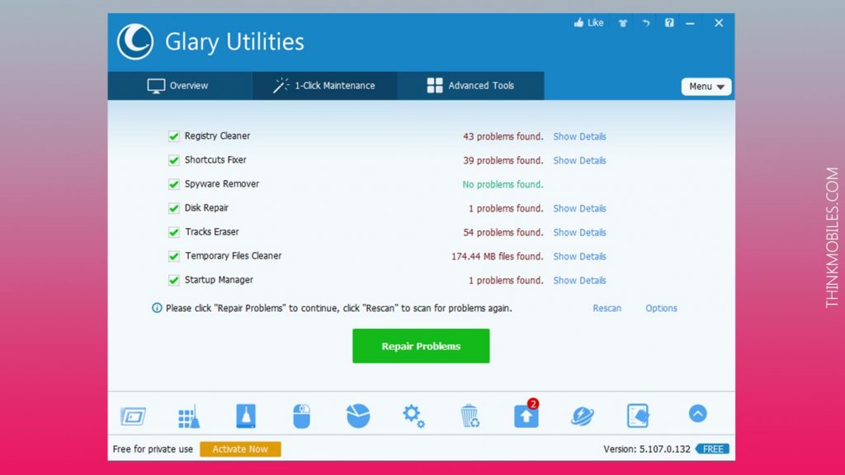Show Details for Temporary Files Cleaner

(x=579, y=256)
